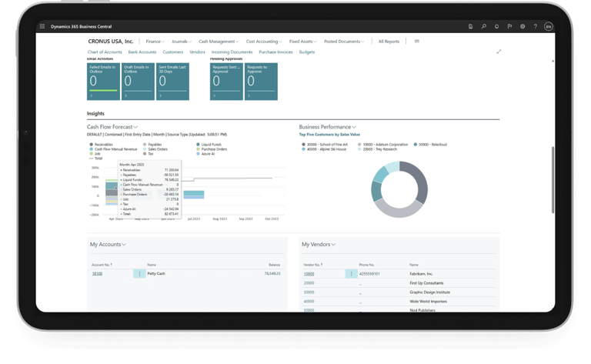Open vendor number 20000 link
Viewport: 591px width, 364px height.
(309, 283)
